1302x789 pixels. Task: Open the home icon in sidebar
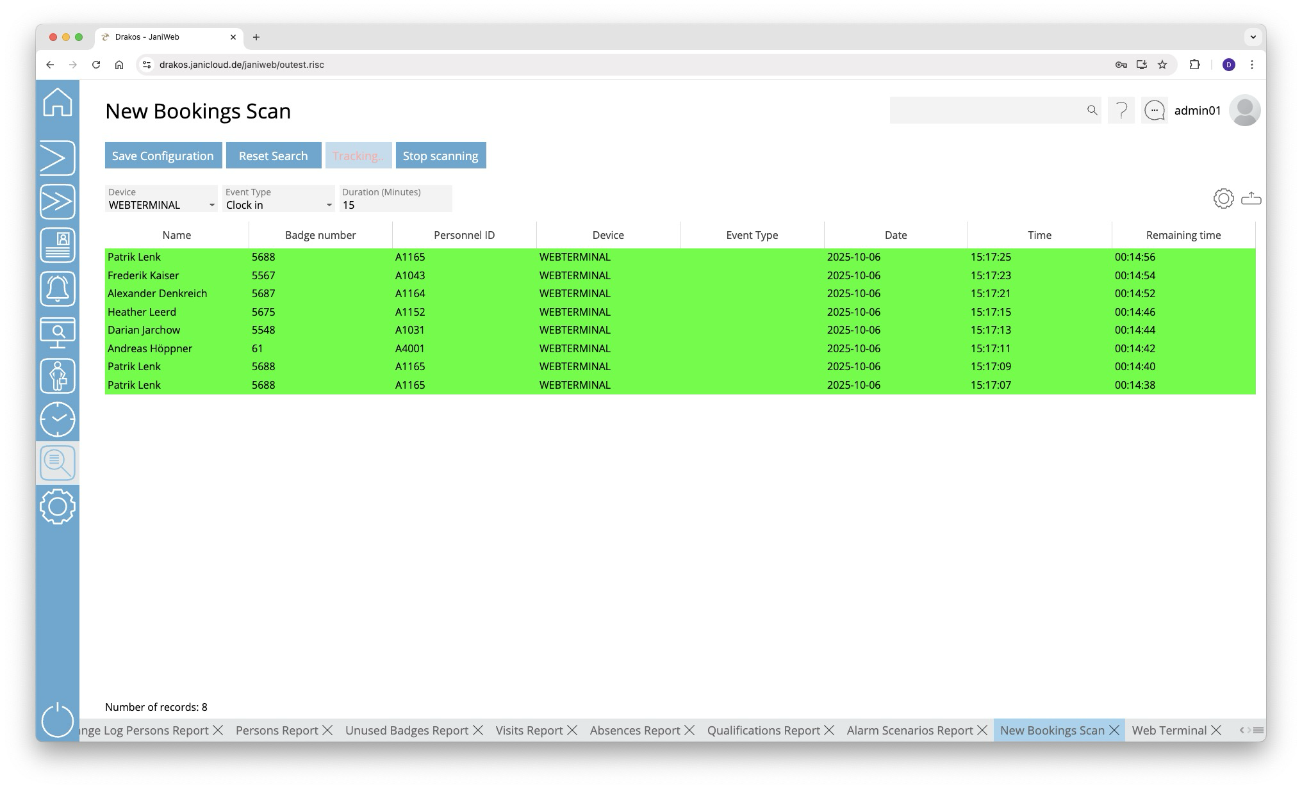click(58, 102)
